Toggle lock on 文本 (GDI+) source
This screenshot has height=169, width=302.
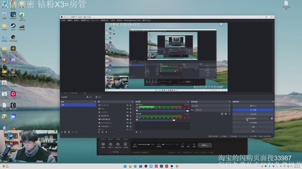click(130, 127)
